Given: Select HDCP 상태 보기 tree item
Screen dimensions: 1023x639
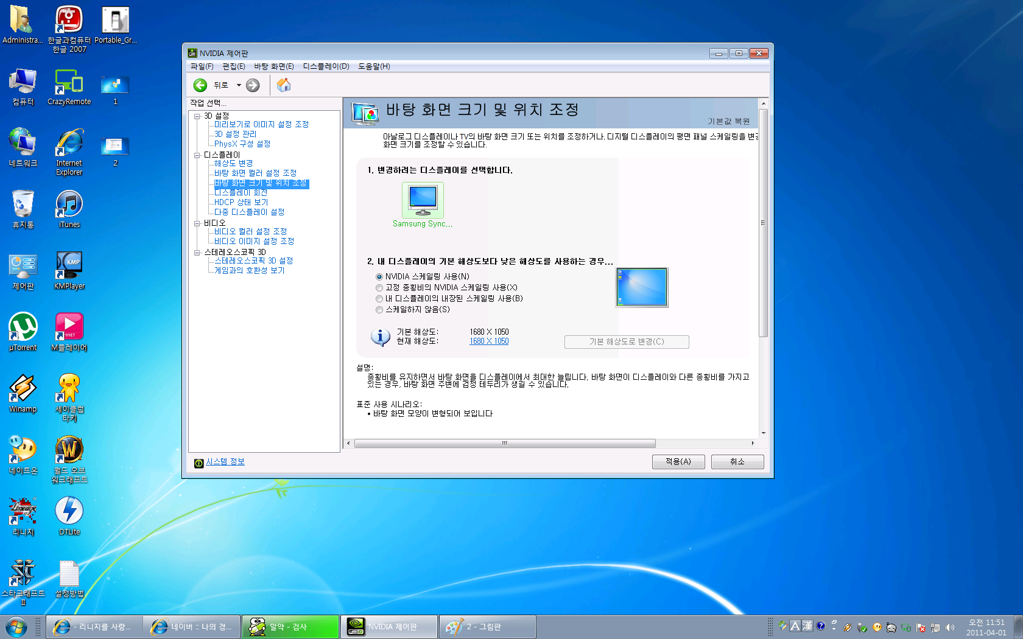Looking at the screenshot, I should pos(241,203).
